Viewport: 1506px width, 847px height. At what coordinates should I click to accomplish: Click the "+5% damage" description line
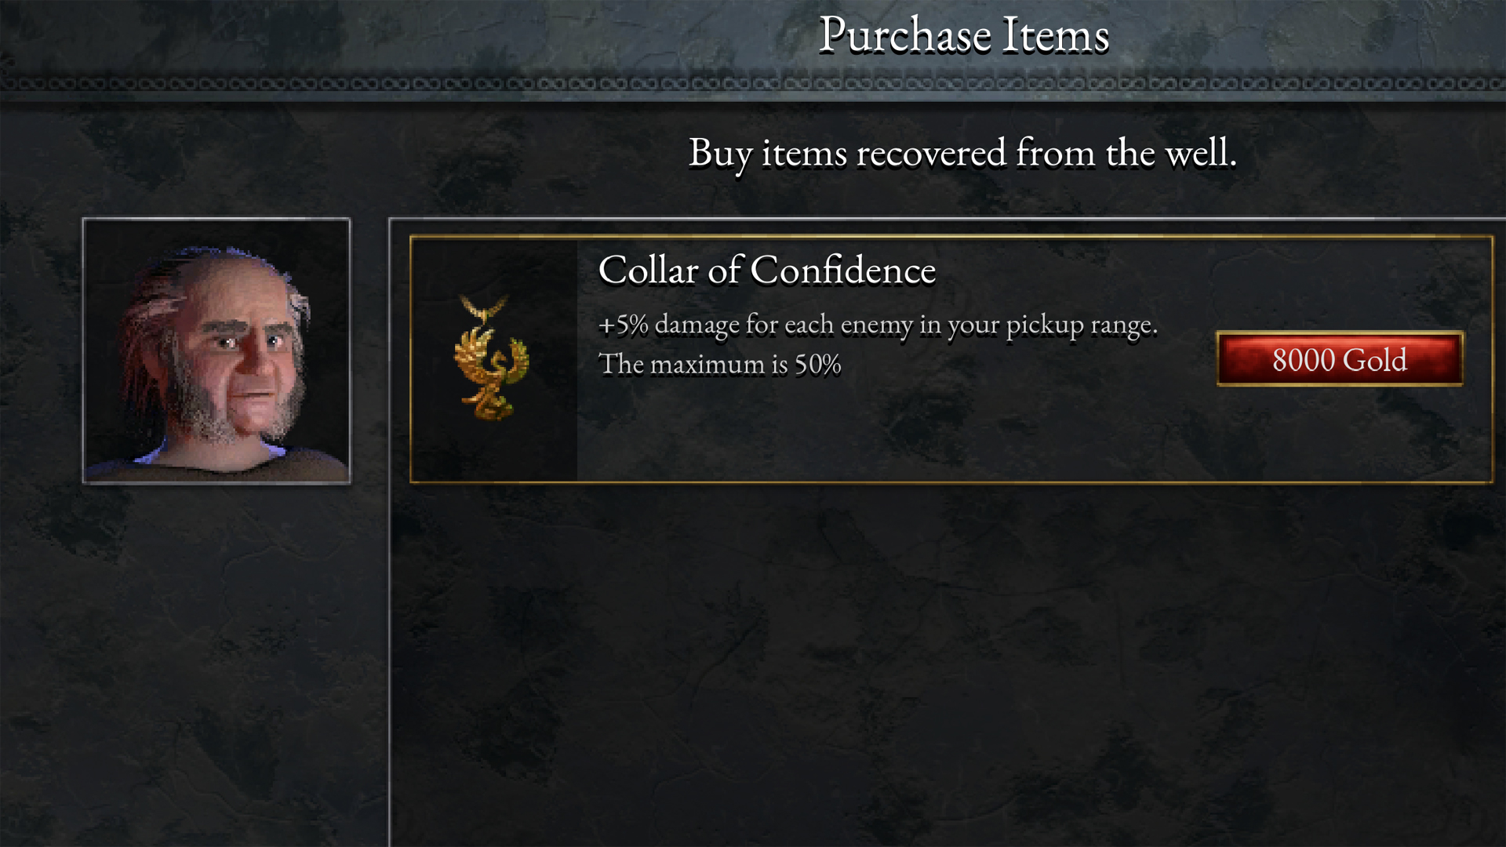pos(877,325)
